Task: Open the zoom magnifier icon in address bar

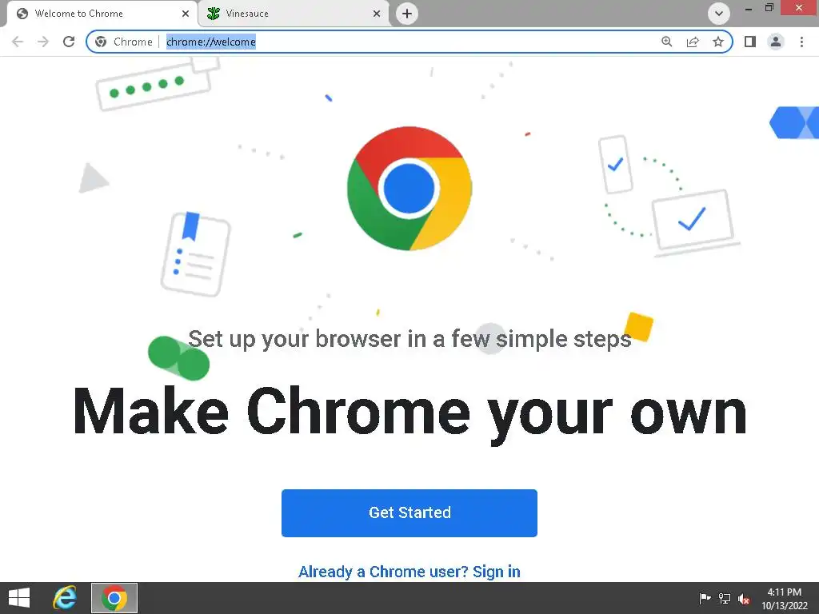Action: coord(667,42)
